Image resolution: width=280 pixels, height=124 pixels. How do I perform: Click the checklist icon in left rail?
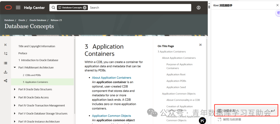coord(5,53)
